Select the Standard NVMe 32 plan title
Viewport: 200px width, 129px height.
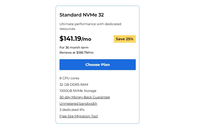click(x=82, y=15)
